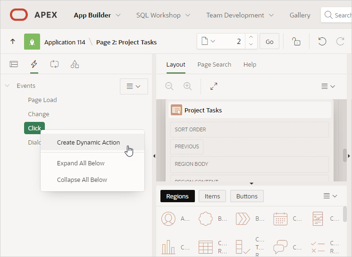This screenshot has height=257, width=352.
Task: Choose Collapse All Below
Action: click(92, 180)
